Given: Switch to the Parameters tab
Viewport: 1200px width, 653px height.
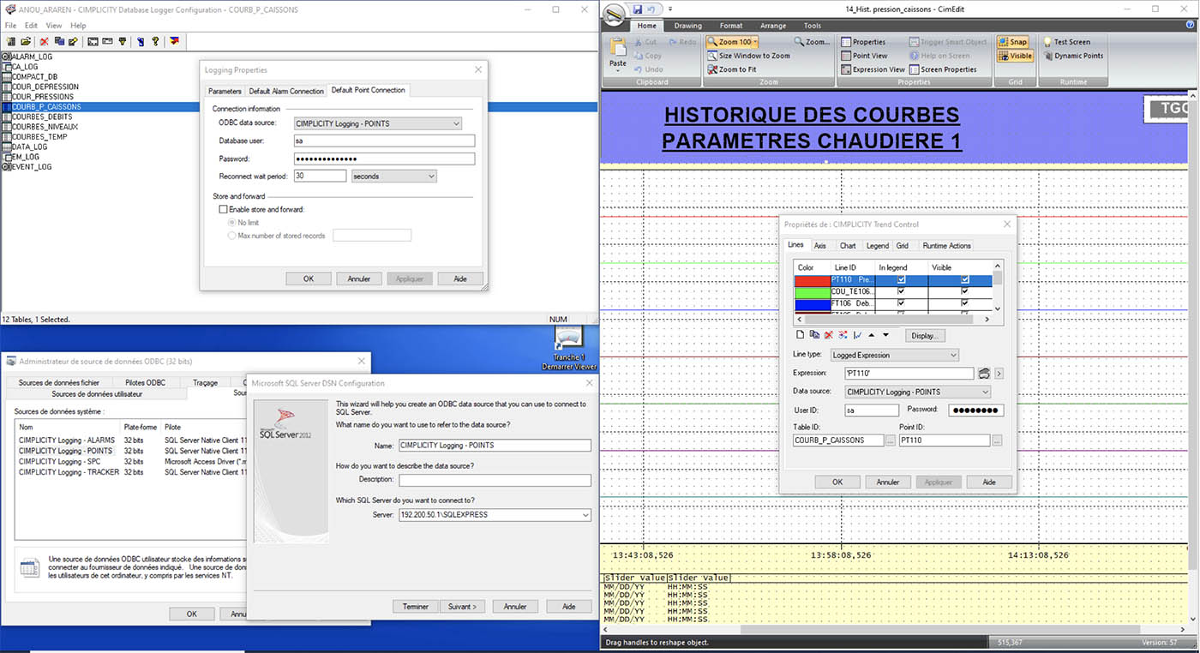Looking at the screenshot, I should [x=225, y=91].
